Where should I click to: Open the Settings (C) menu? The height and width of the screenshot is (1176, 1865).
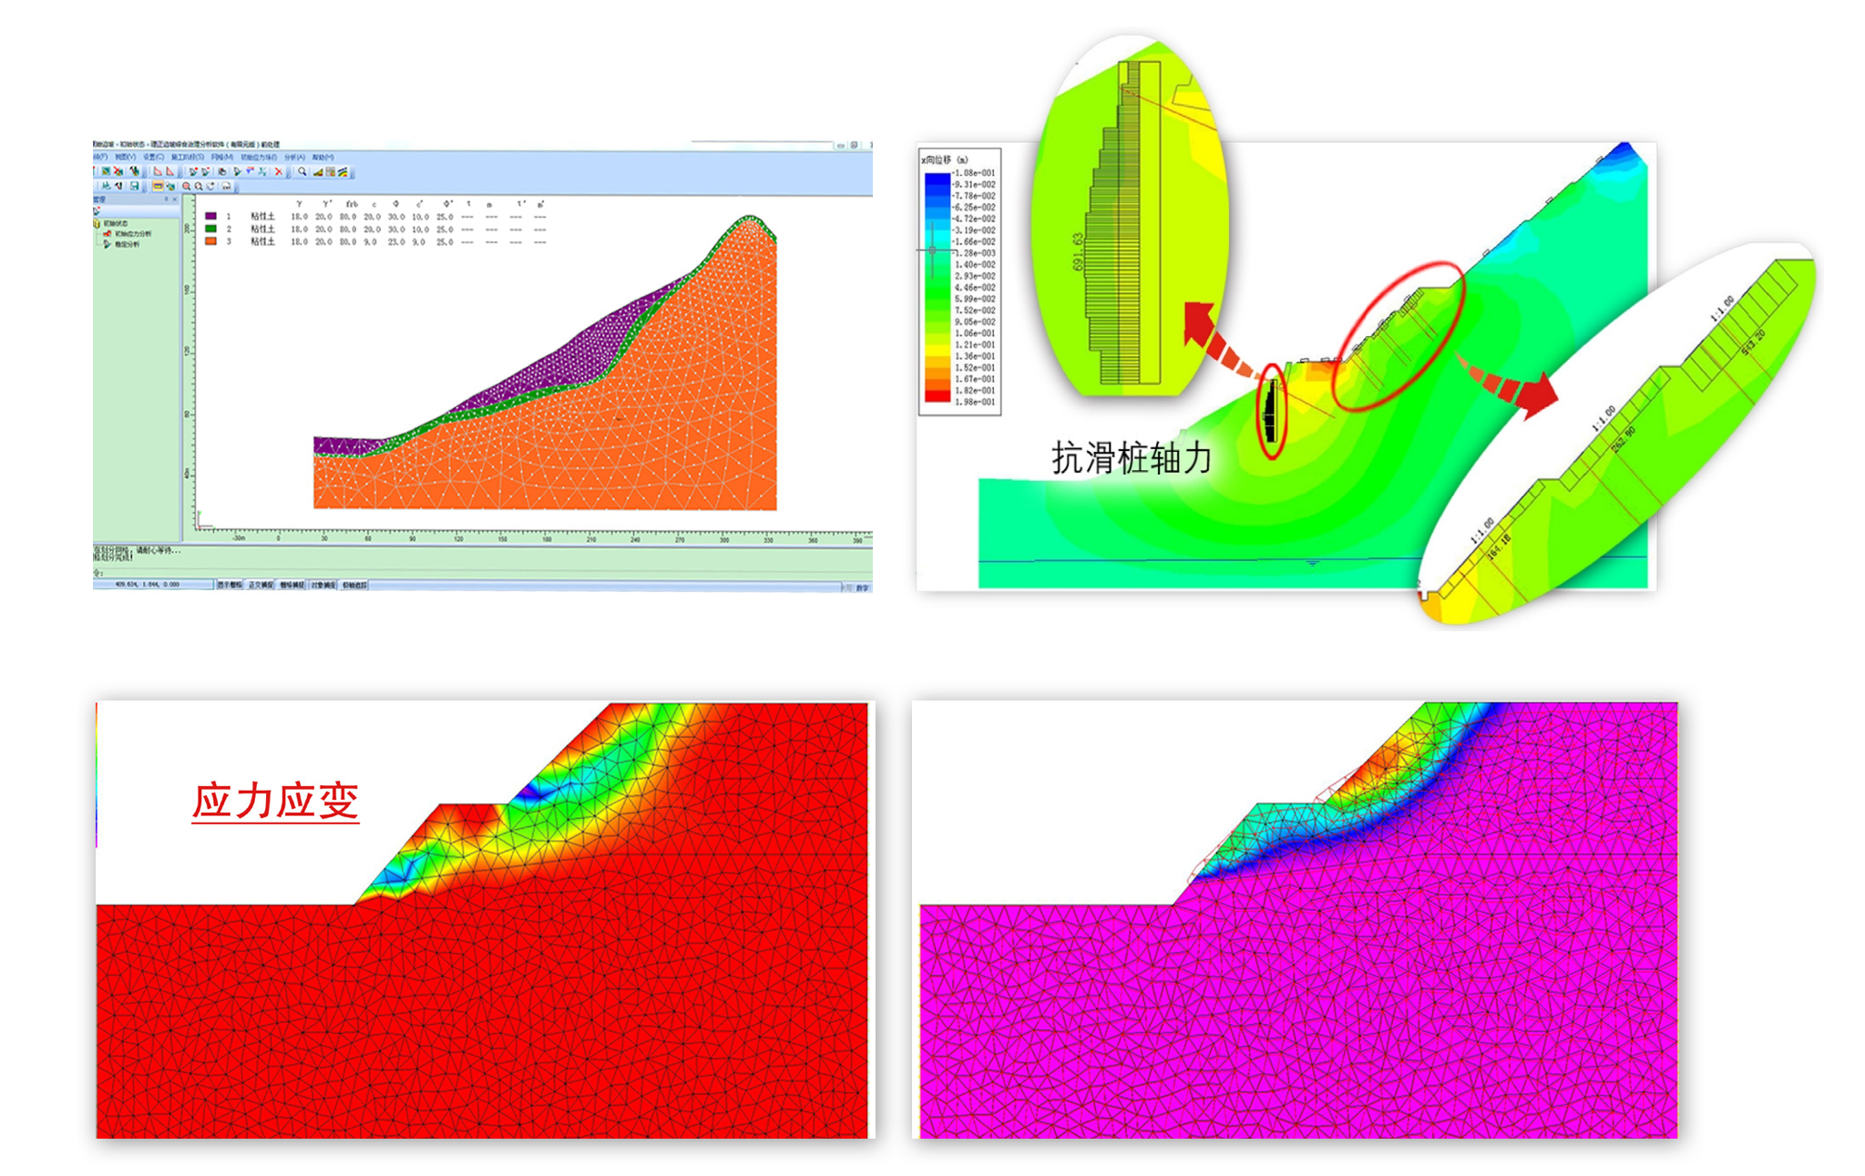coord(153,158)
